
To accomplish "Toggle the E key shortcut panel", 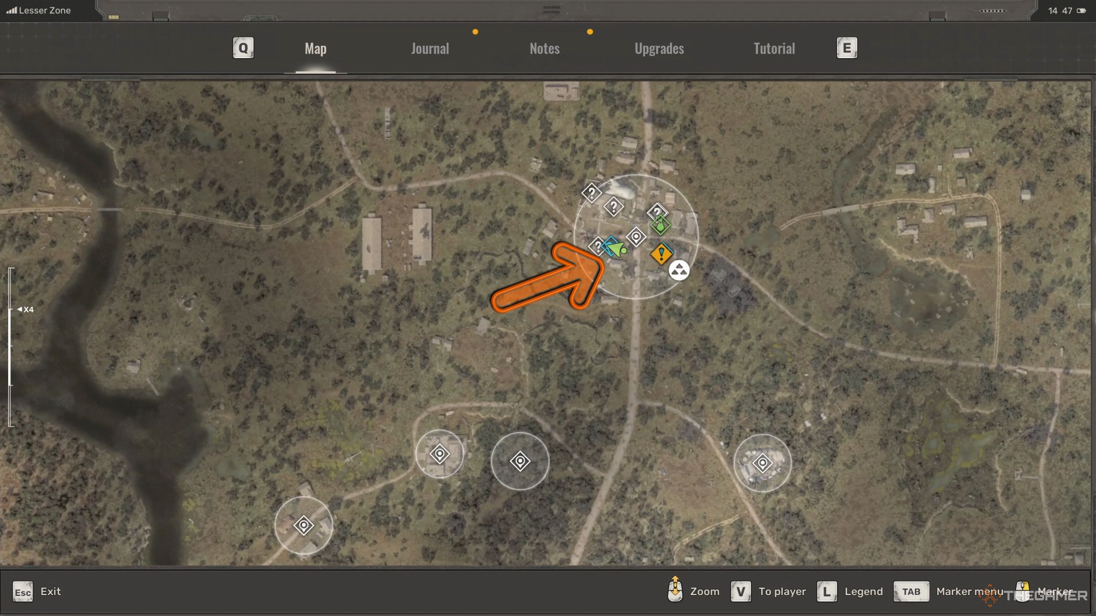I will 847,47.
